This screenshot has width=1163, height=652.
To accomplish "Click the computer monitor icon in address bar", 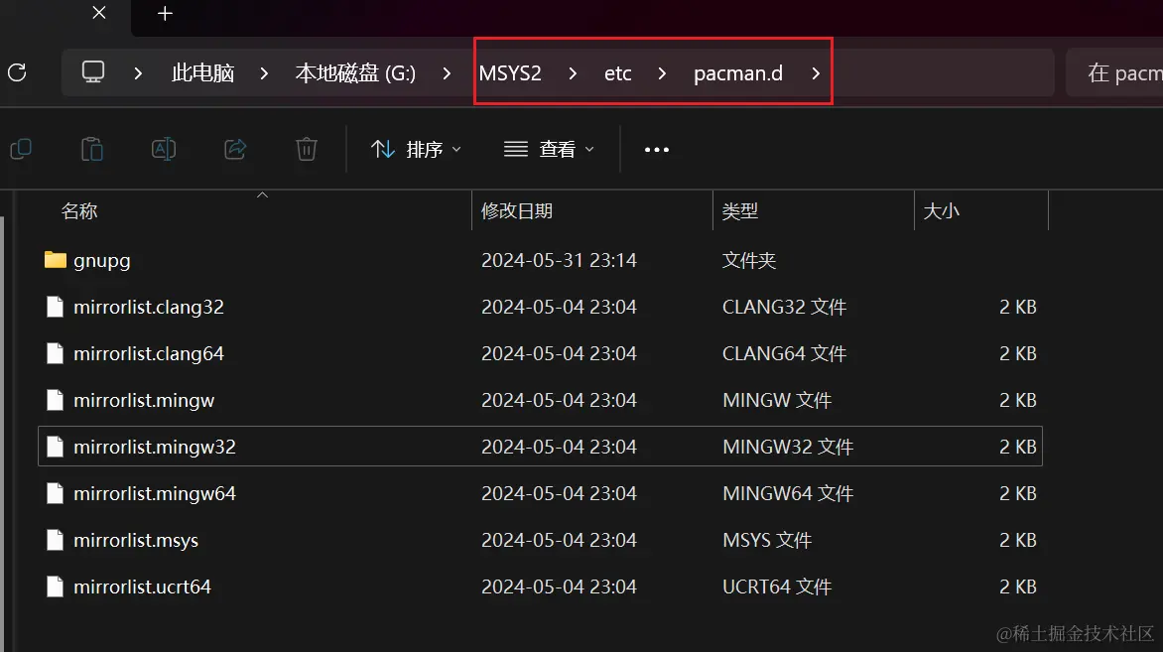I will (x=92, y=72).
